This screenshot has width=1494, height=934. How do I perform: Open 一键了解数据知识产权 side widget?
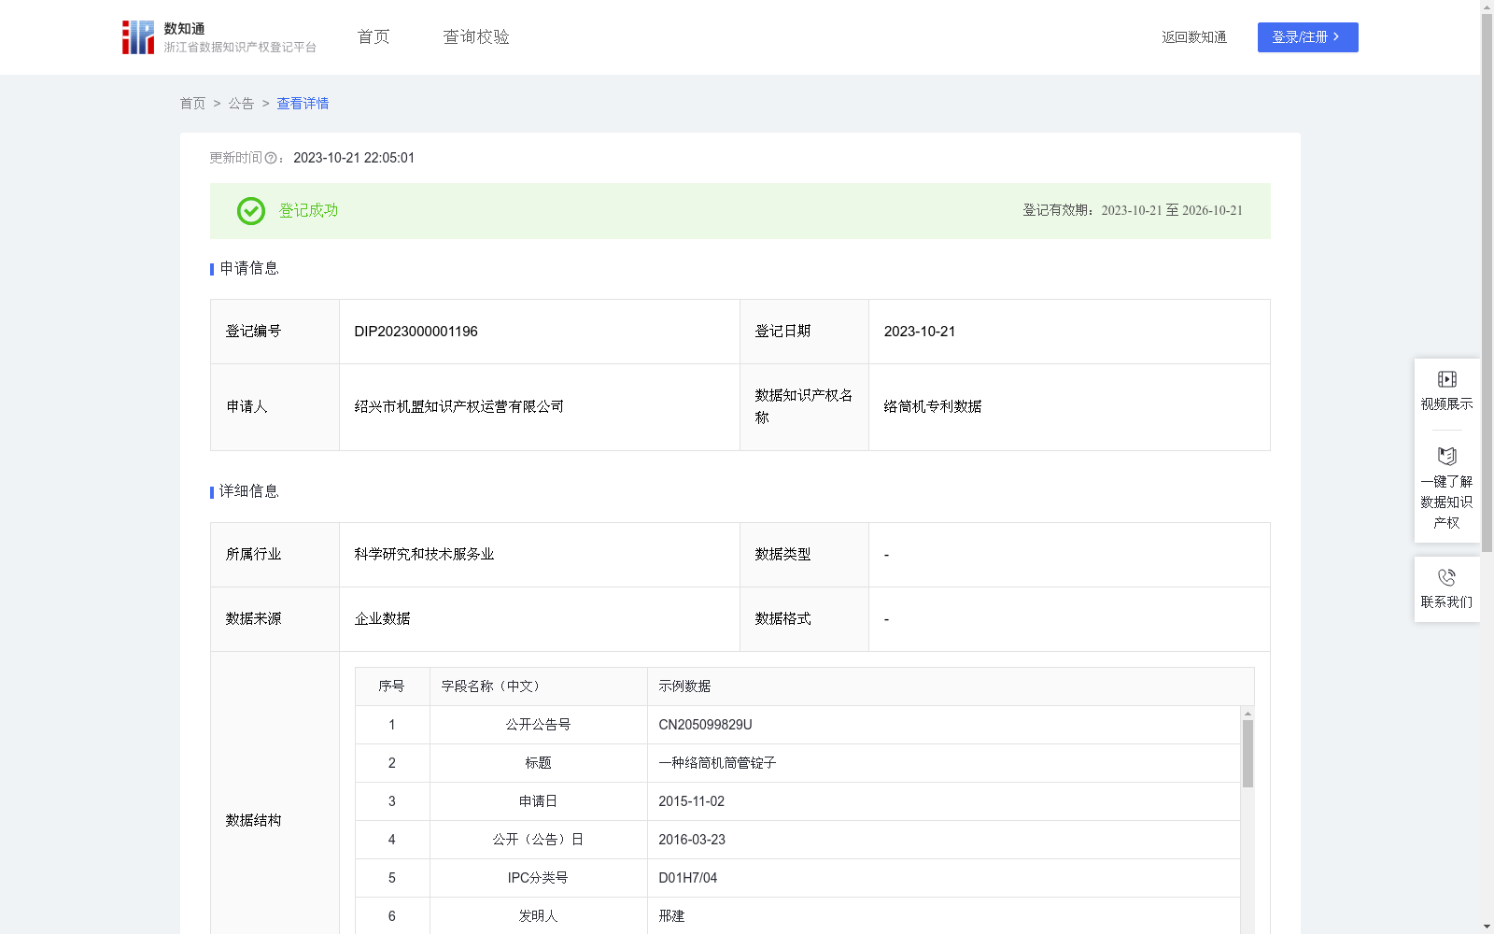(1446, 488)
